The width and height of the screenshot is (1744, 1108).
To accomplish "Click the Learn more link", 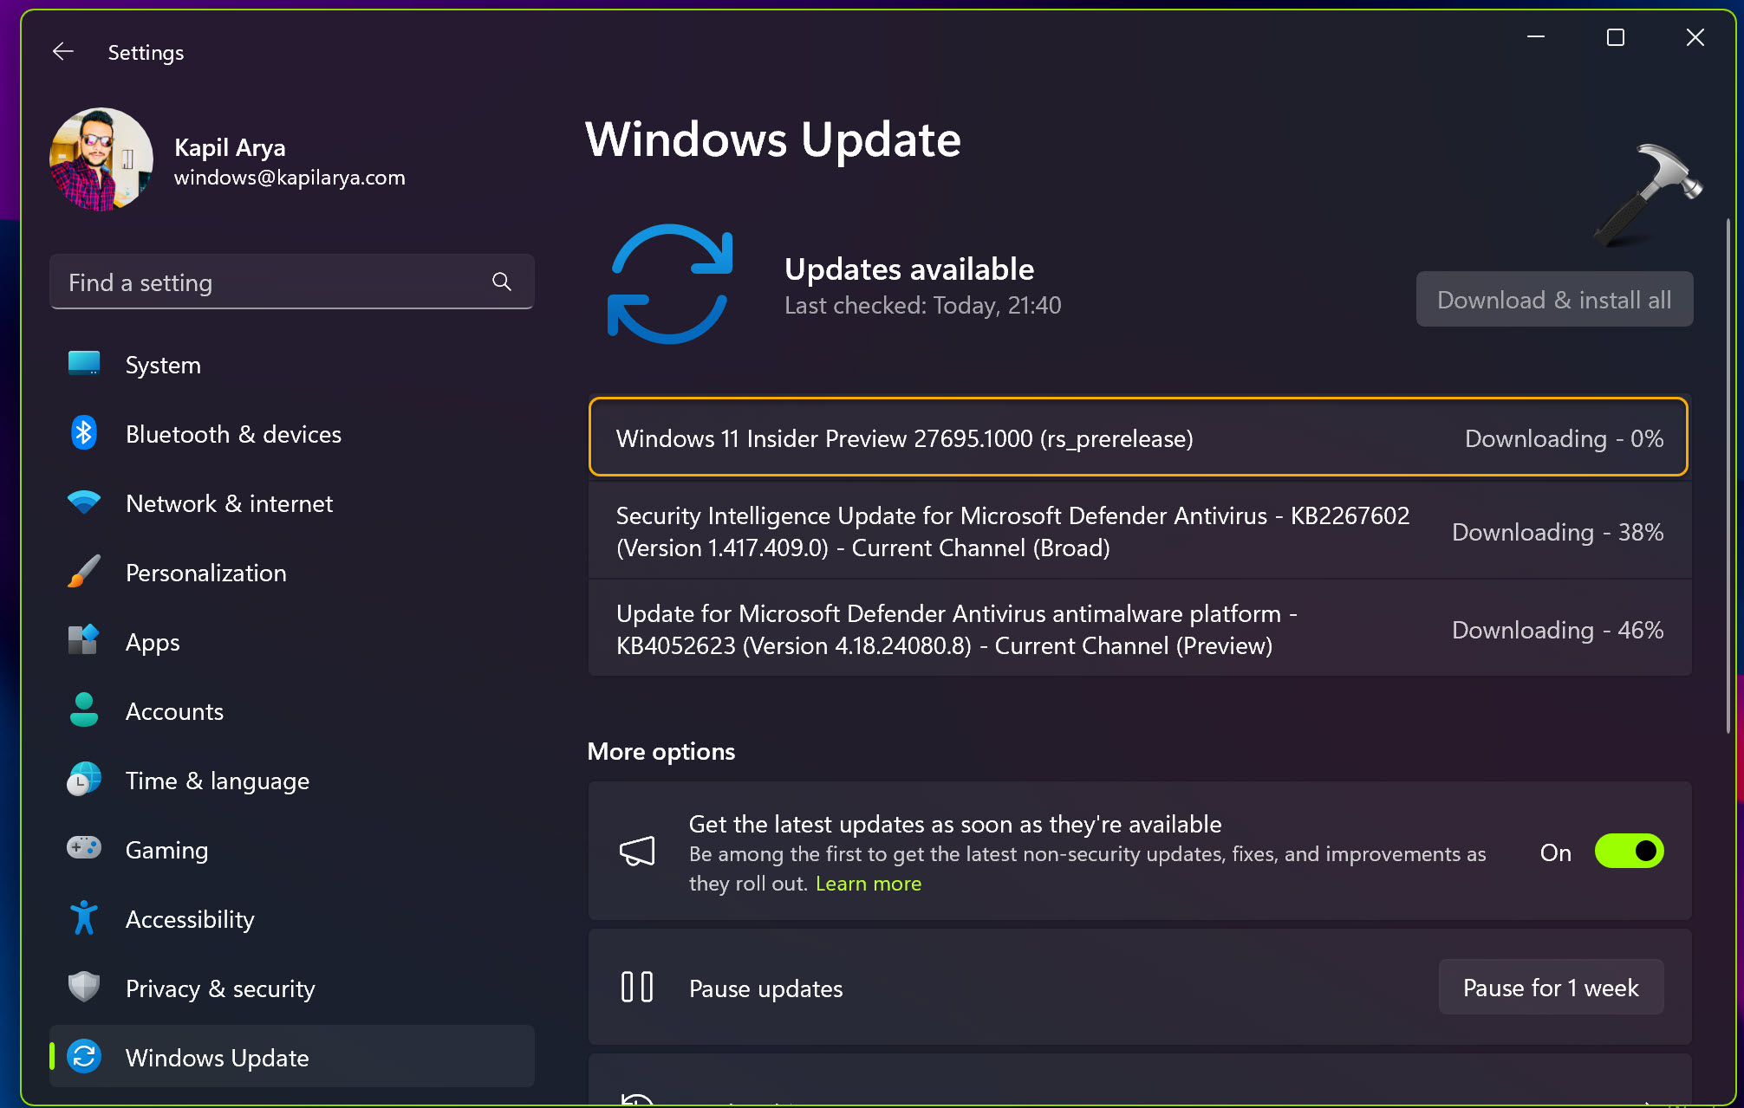I will click(x=868, y=884).
